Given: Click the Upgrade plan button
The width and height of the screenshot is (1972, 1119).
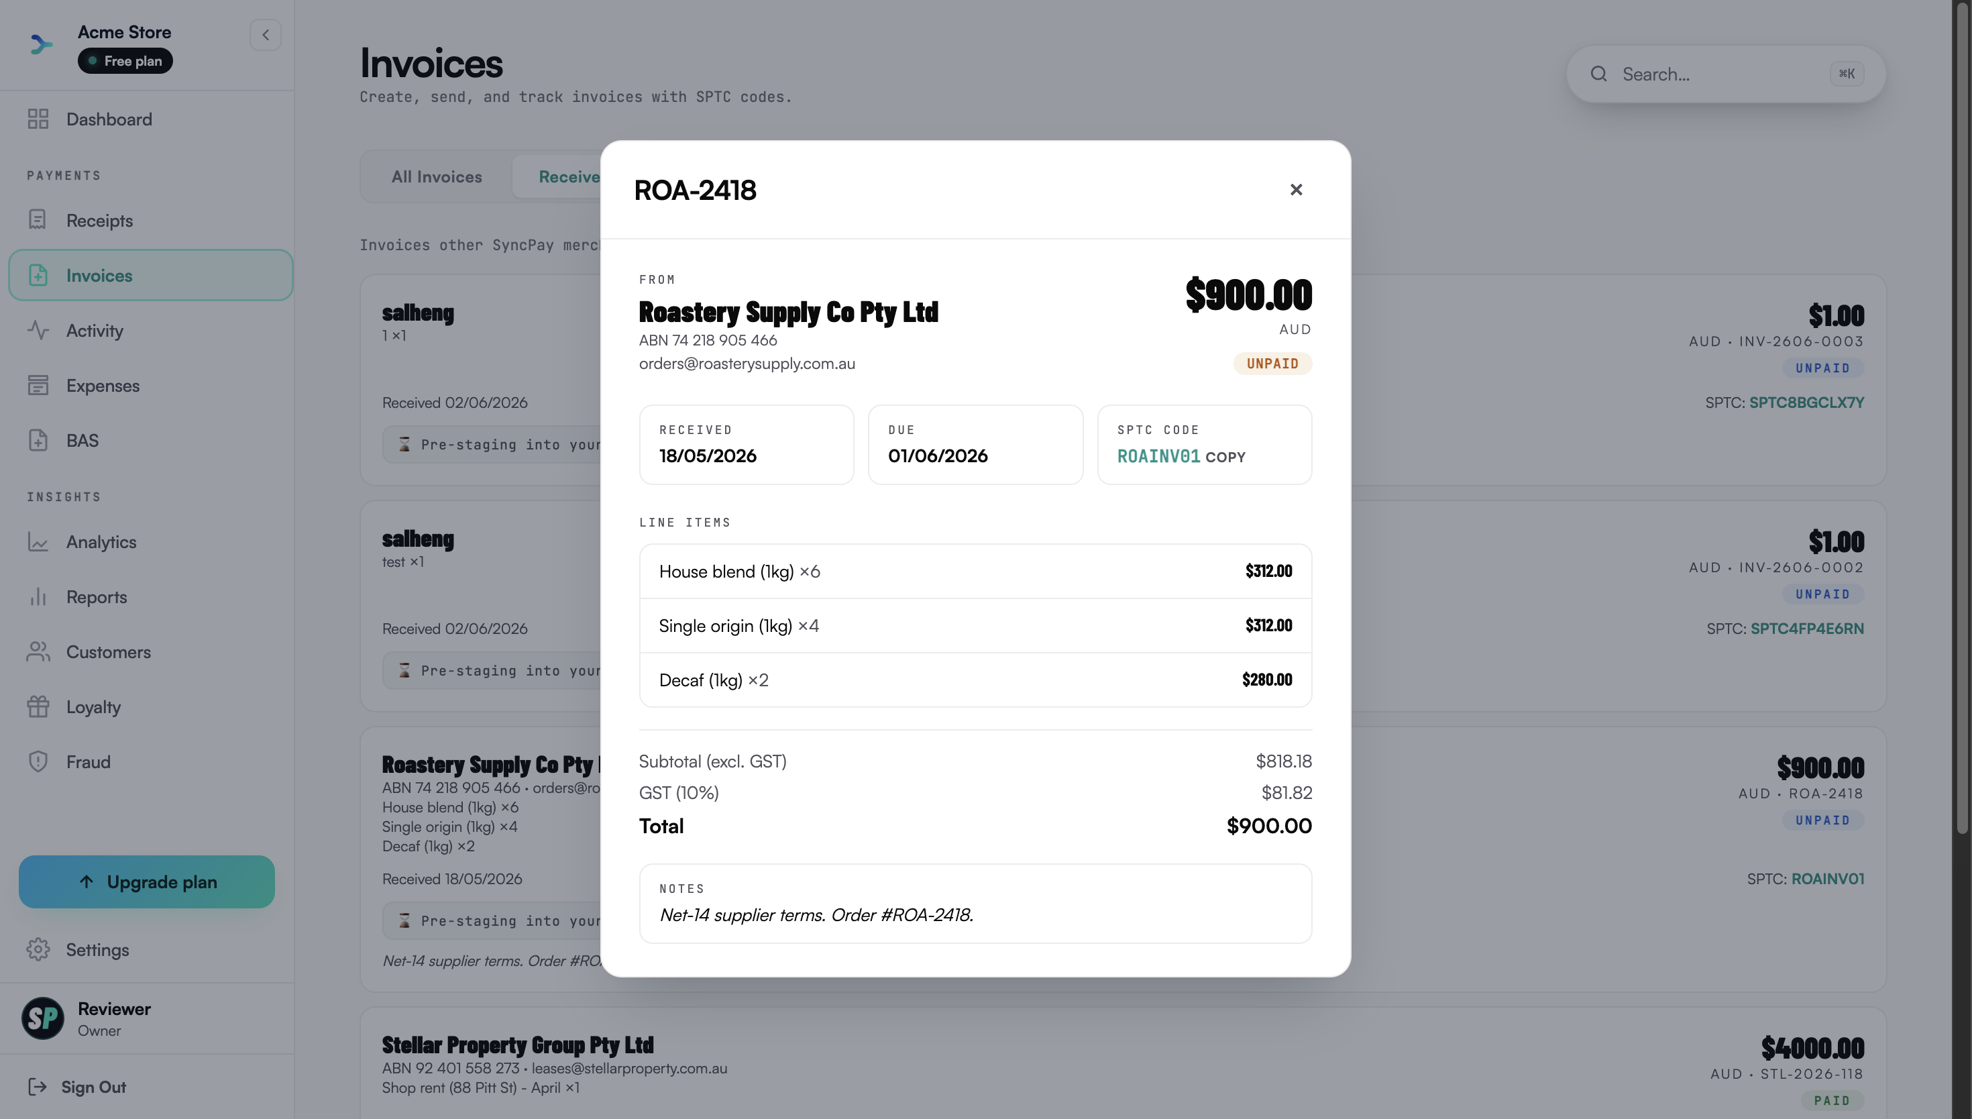Looking at the screenshot, I should 147,882.
